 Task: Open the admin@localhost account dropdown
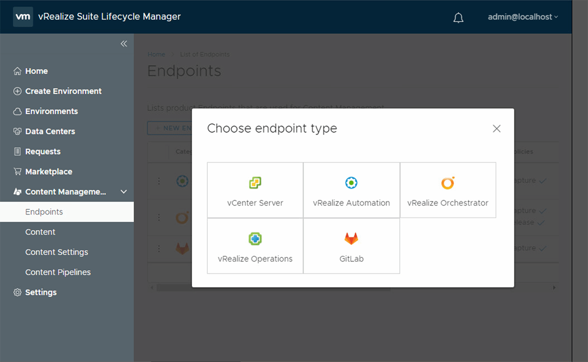coord(522,17)
